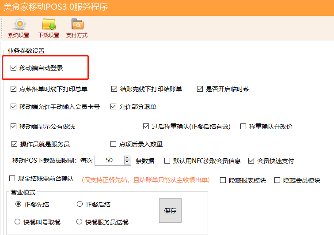The height and width of the screenshot is (235, 334).
Task: Check 隐藏报表模块 option
Action: point(223,180)
